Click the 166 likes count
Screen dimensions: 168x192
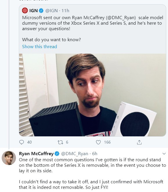coord(107,142)
